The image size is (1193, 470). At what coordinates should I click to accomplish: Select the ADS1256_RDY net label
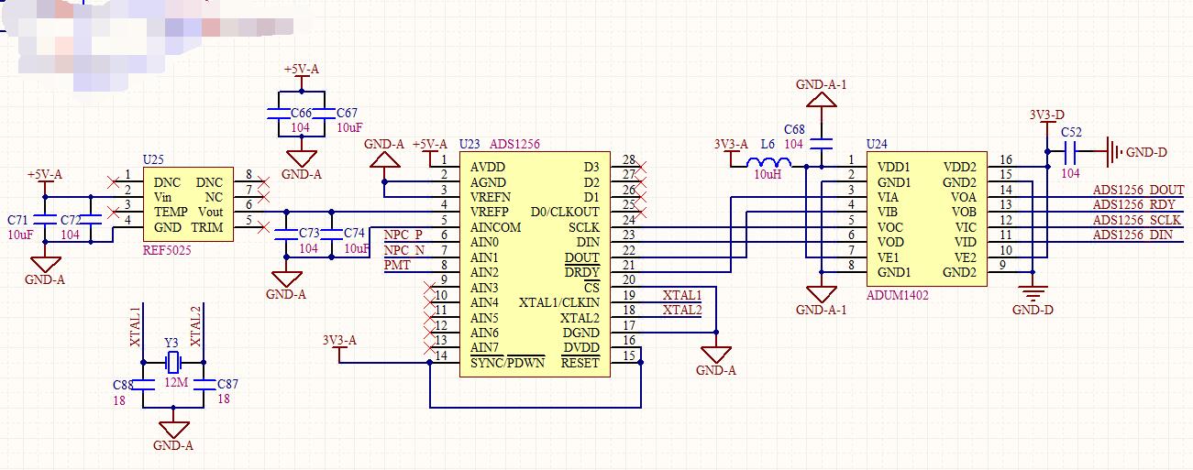pos(1133,204)
